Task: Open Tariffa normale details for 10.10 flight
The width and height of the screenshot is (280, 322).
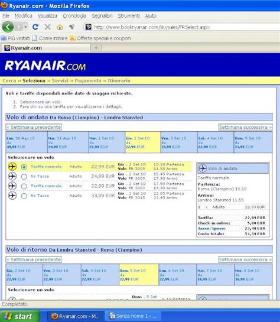Action: [x=46, y=167]
